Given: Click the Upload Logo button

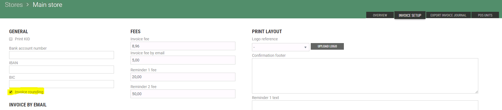Looking at the screenshot, I should (327, 46).
